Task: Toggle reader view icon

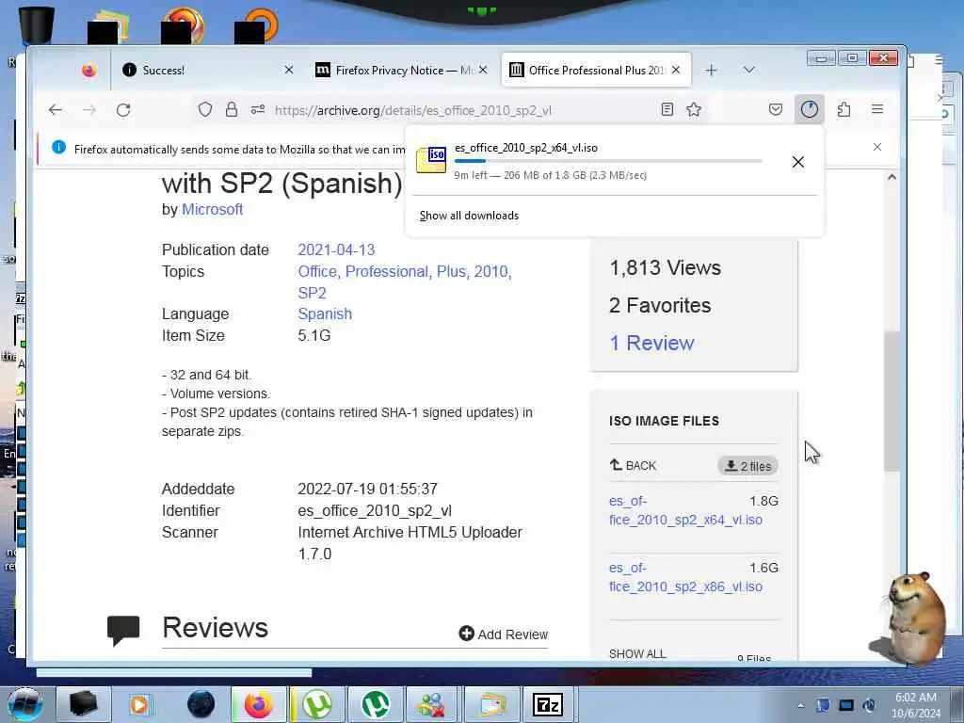Action: point(667,109)
